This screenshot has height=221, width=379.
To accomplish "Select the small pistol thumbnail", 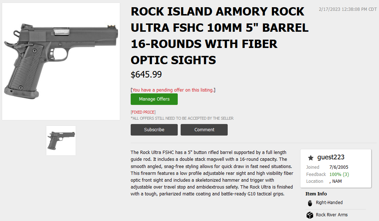I will click(61, 141).
